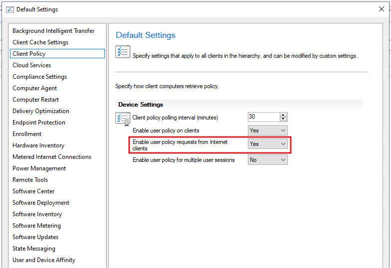The width and height of the screenshot is (391, 268).
Task: Click the checklist icon beside the settings description
Action: (x=123, y=52)
